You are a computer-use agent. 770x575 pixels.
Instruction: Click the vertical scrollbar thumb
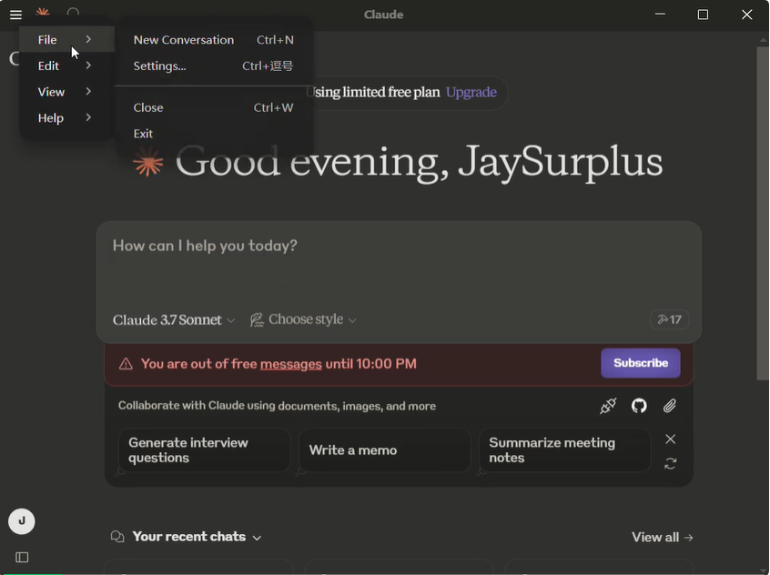coord(763,213)
